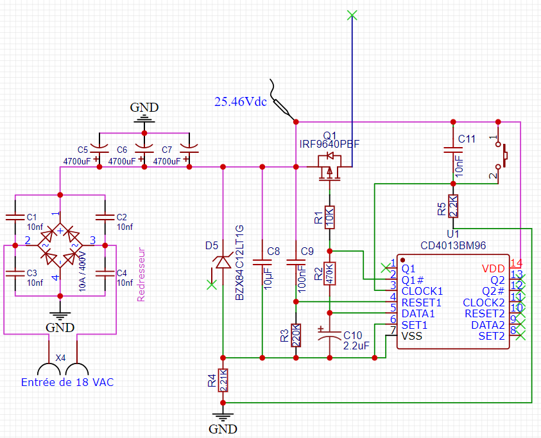Select capacitor C8 10µF symbol
Image resolution: width=541 pixels, height=438 pixels.
(x=262, y=262)
